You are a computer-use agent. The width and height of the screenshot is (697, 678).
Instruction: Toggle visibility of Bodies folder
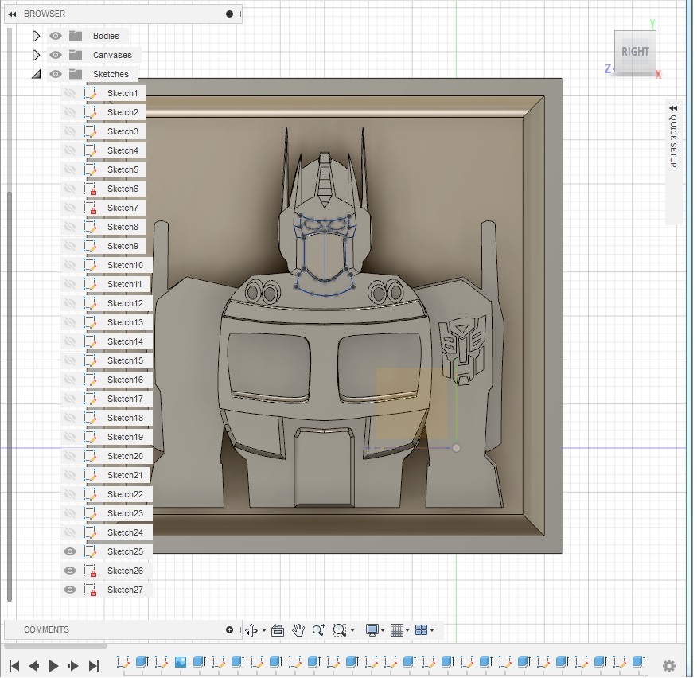[56, 36]
